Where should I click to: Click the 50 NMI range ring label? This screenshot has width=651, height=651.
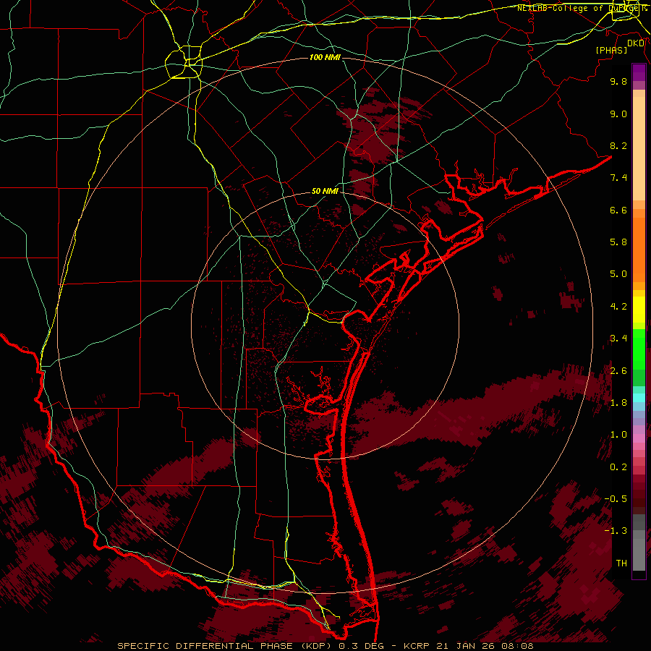325,192
